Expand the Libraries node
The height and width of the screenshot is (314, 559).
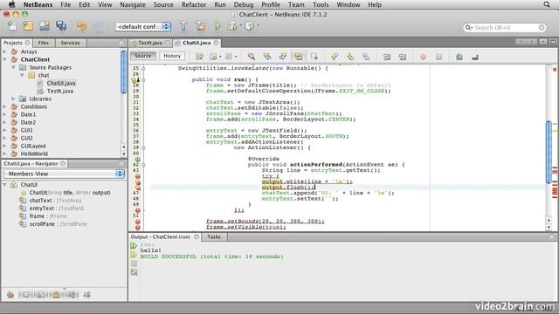pos(14,99)
